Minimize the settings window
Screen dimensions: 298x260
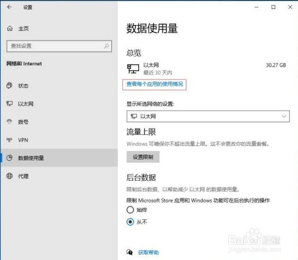pyautogui.click(x=256, y=7)
